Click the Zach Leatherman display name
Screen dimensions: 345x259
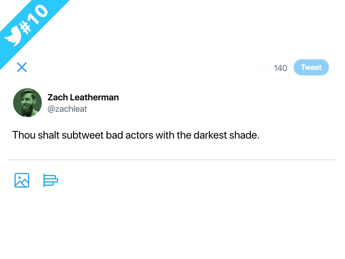coord(83,97)
